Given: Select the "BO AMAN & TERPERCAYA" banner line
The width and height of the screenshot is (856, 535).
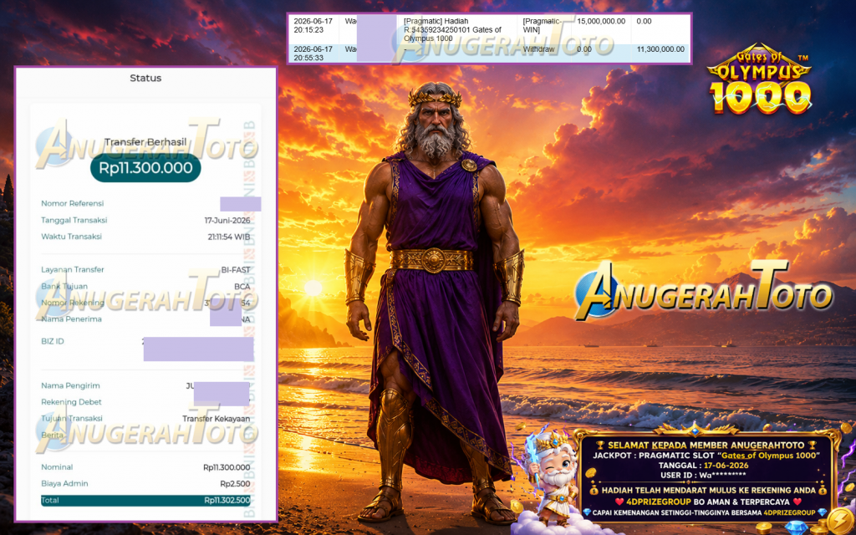Looking at the screenshot, I should pyautogui.click(x=709, y=502).
